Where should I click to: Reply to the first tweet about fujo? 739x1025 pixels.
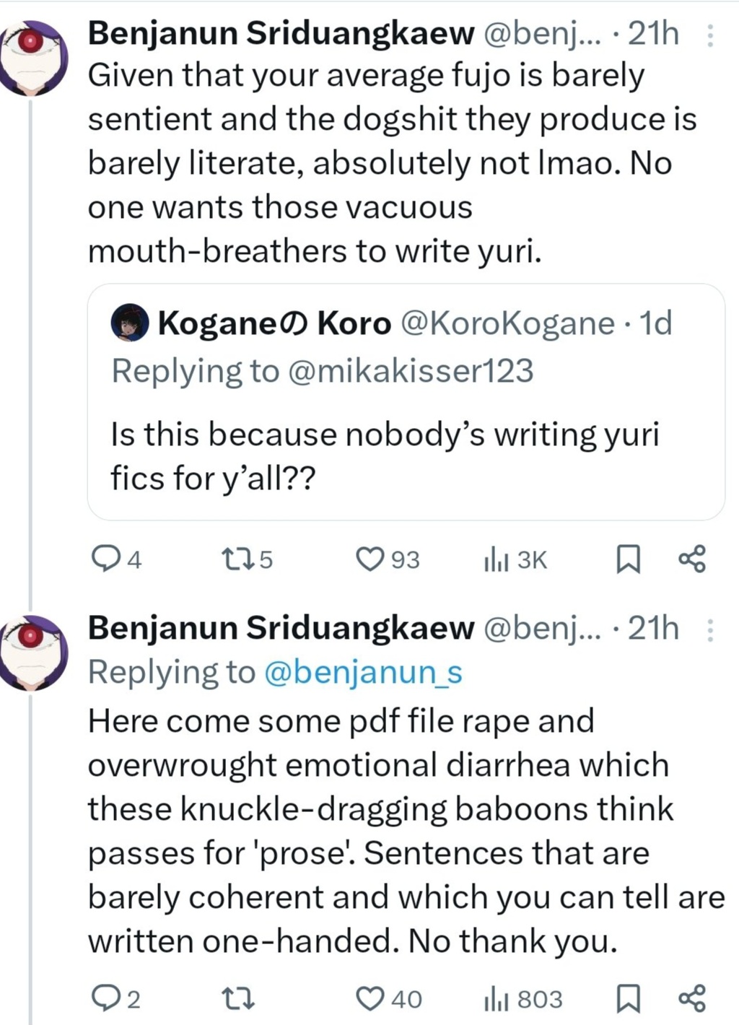107,559
